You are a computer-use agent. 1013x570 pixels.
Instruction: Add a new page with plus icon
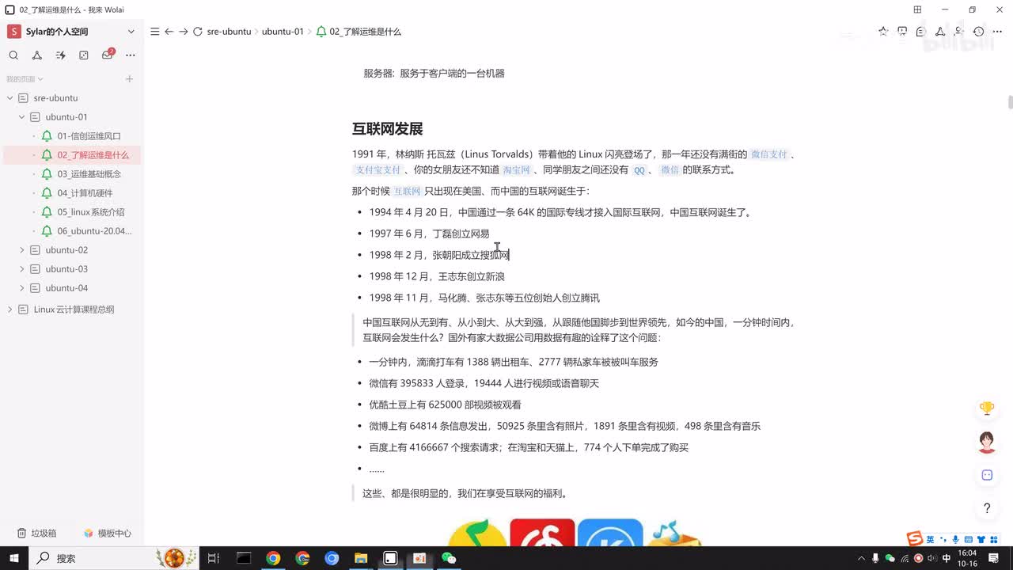point(130,79)
